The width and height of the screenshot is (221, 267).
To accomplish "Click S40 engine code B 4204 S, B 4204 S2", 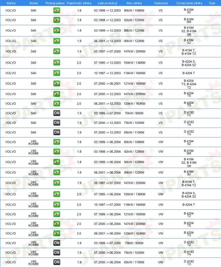I will pyautogui.click(x=189, y=63).
